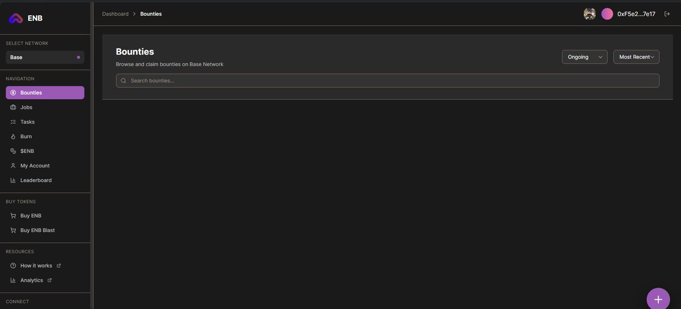
Task: Follow the Buy ENB Blast link
Action: tap(45, 230)
